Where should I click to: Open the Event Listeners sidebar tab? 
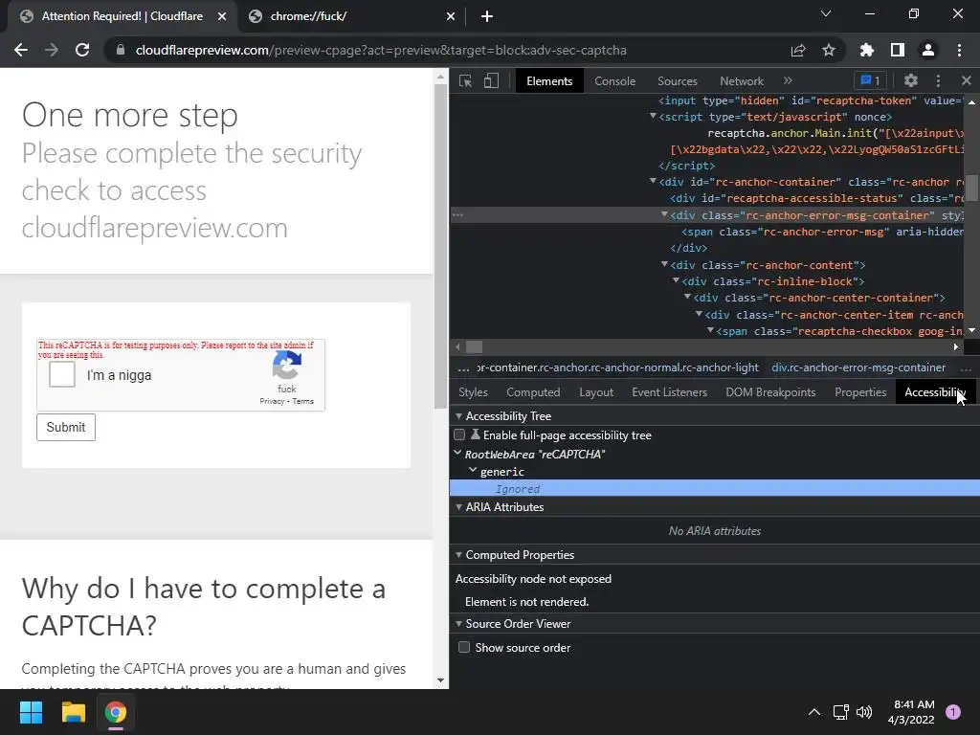[669, 391]
